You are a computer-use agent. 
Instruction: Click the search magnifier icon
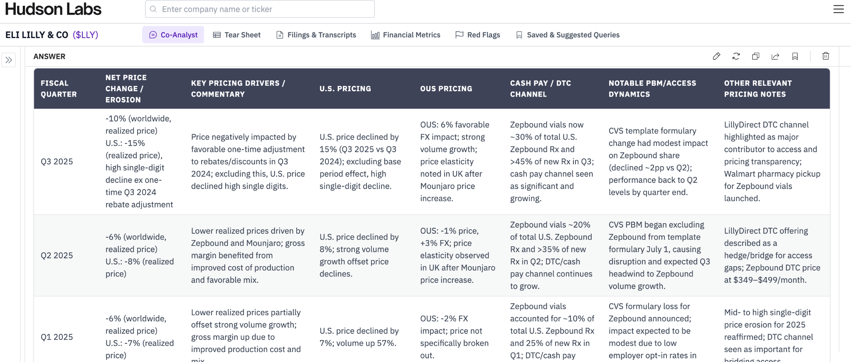click(x=153, y=9)
